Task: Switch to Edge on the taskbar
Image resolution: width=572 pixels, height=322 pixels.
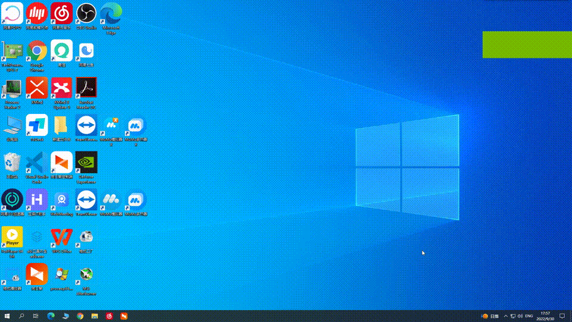Action: (x=51, y=316)
